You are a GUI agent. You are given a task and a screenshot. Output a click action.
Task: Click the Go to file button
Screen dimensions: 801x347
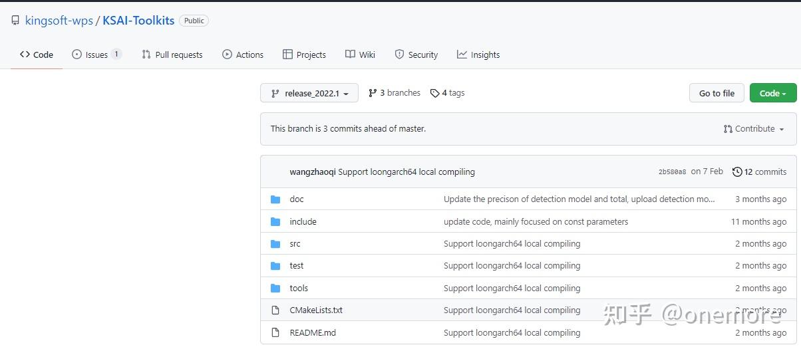pyautogui.click(x=717, y=93)
